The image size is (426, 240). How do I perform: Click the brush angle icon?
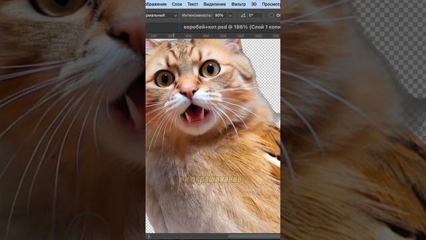(x=243, y=15)
